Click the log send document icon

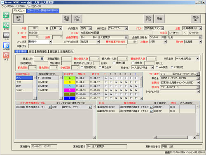6,45
